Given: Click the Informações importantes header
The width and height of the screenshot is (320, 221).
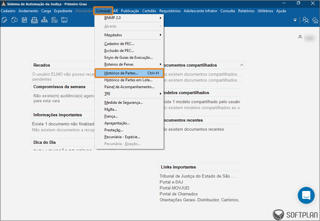Looking at the screenshot, I should coord(62,115).
